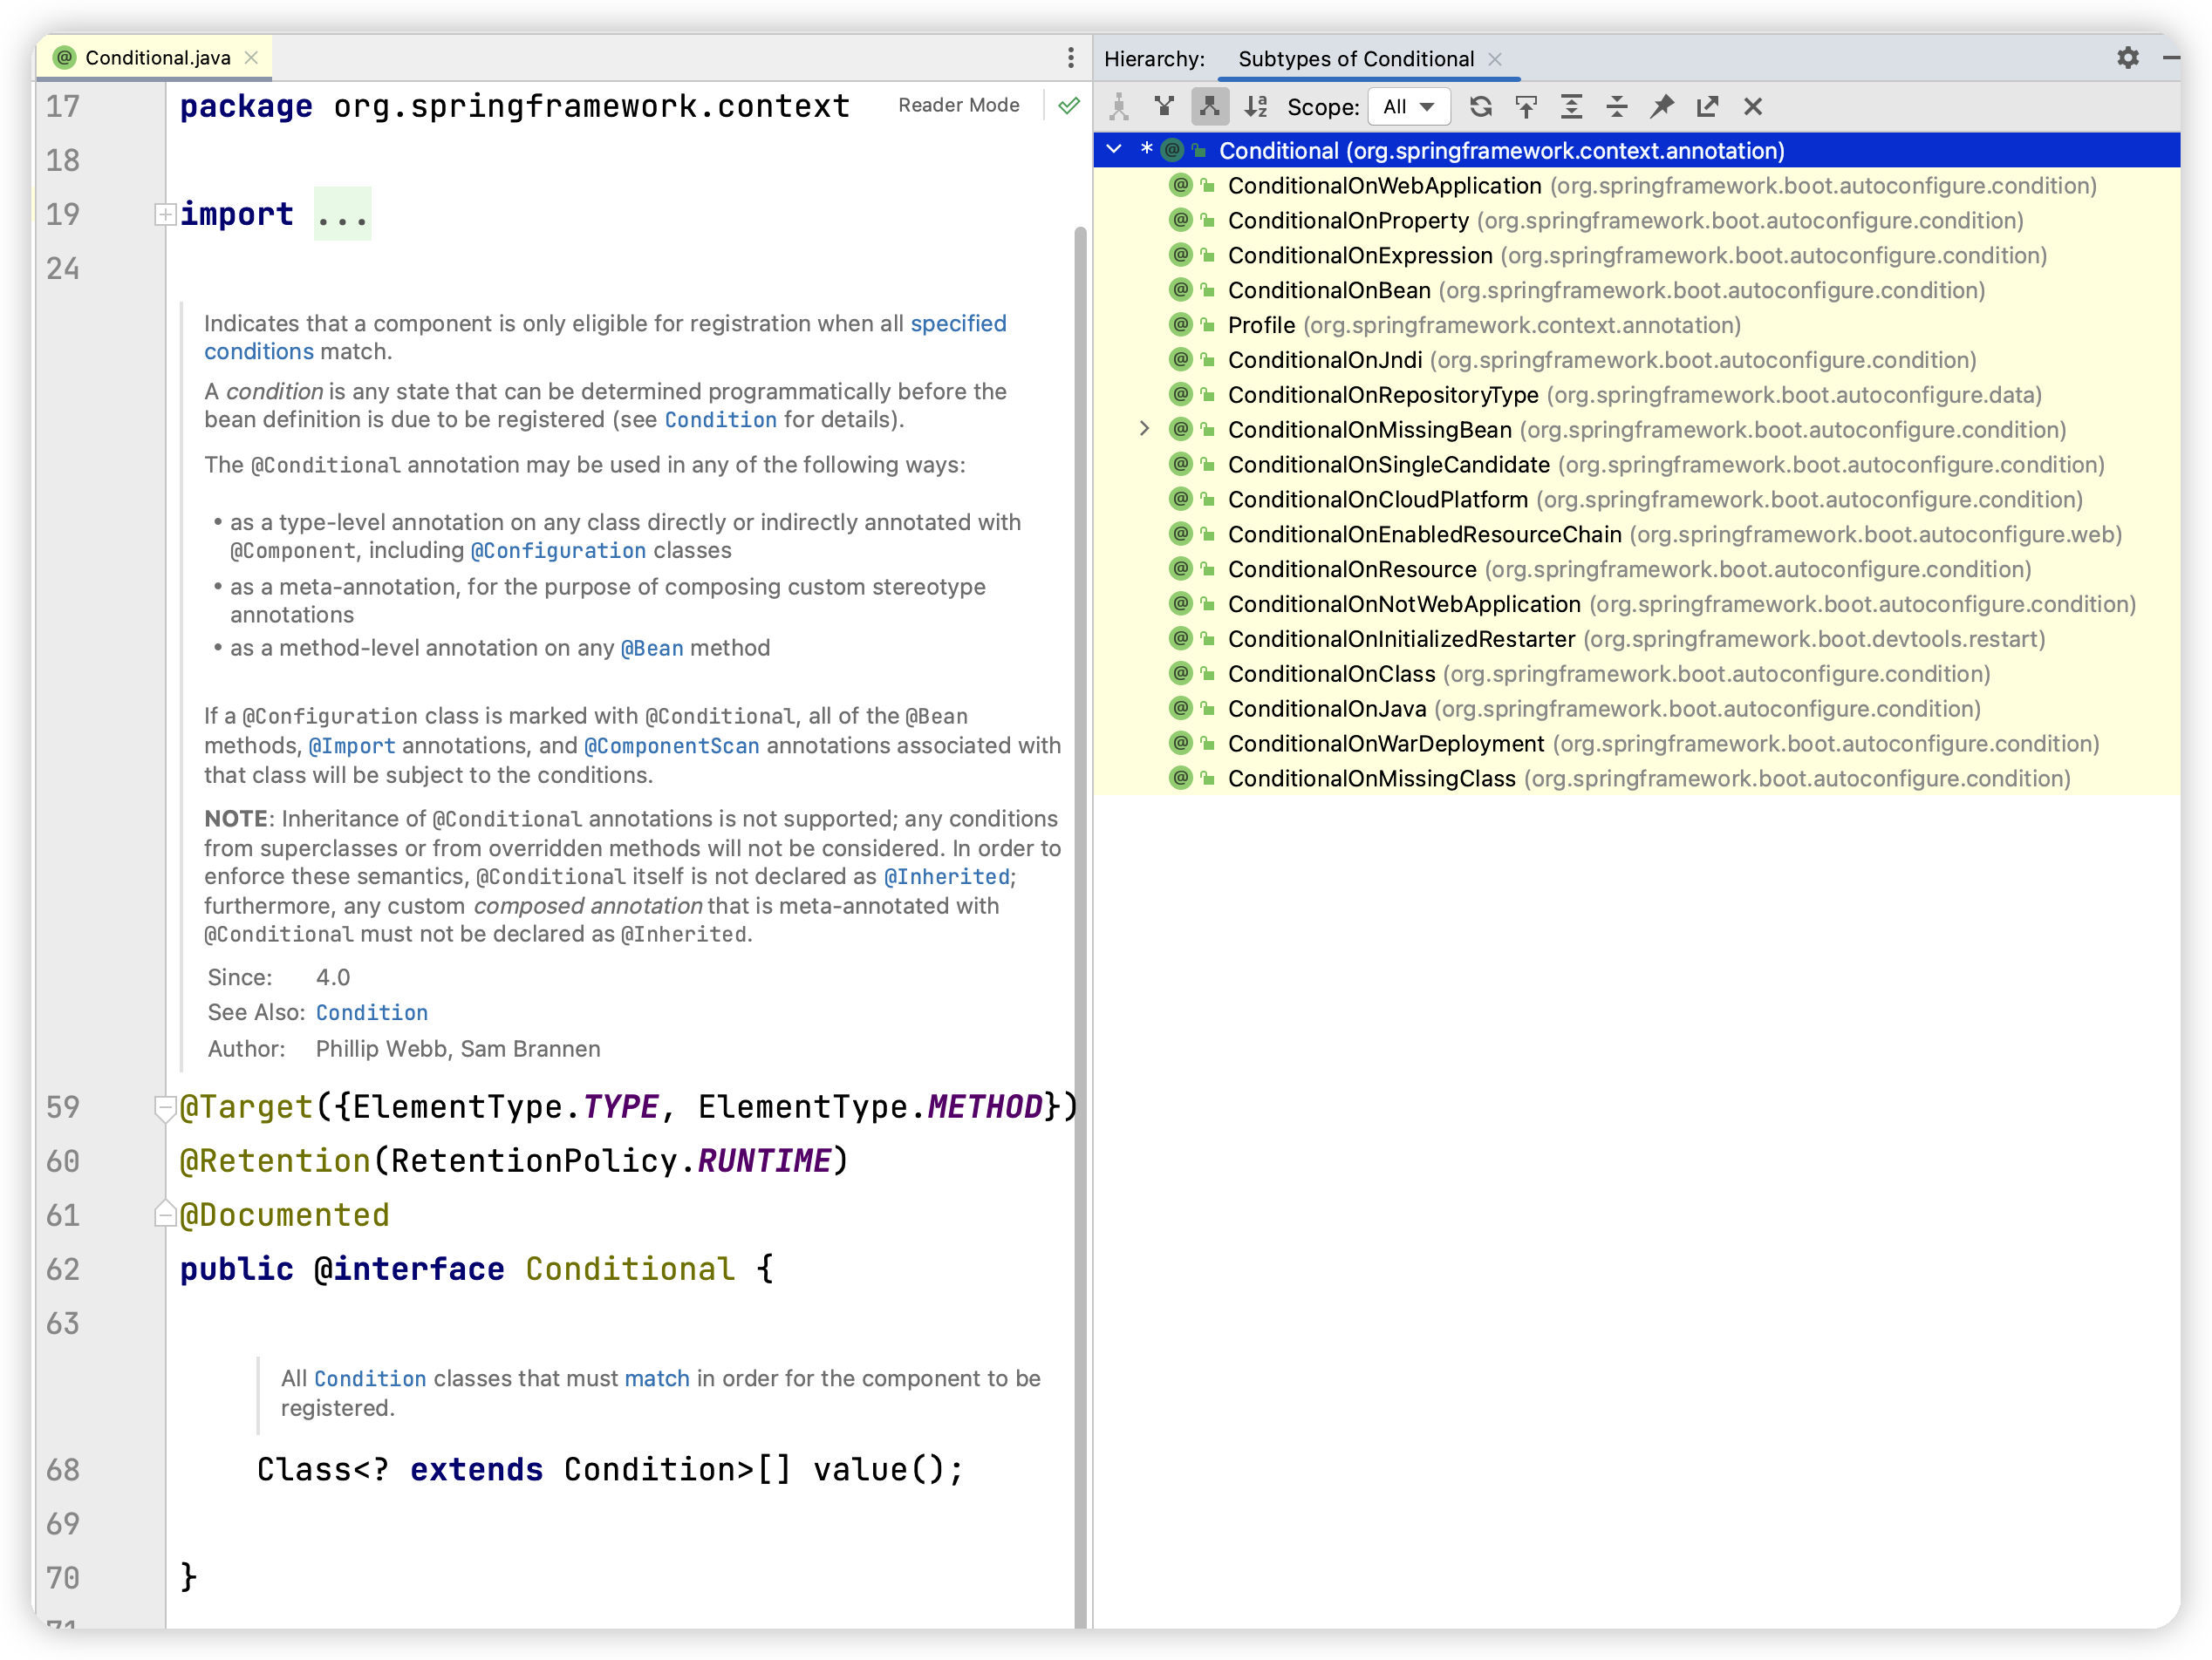Select ConditionalOnProperty in the hierarchy
The width and height of the screenshot is (2212, 1660).
1637,220
